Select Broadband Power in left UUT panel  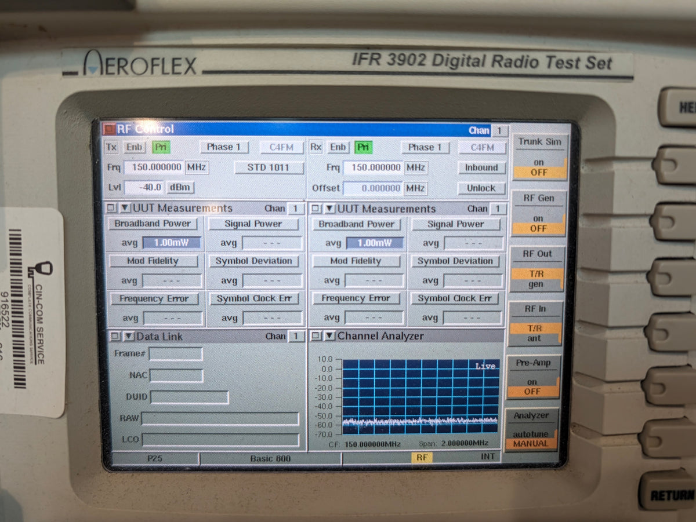[x=153, y=224]
